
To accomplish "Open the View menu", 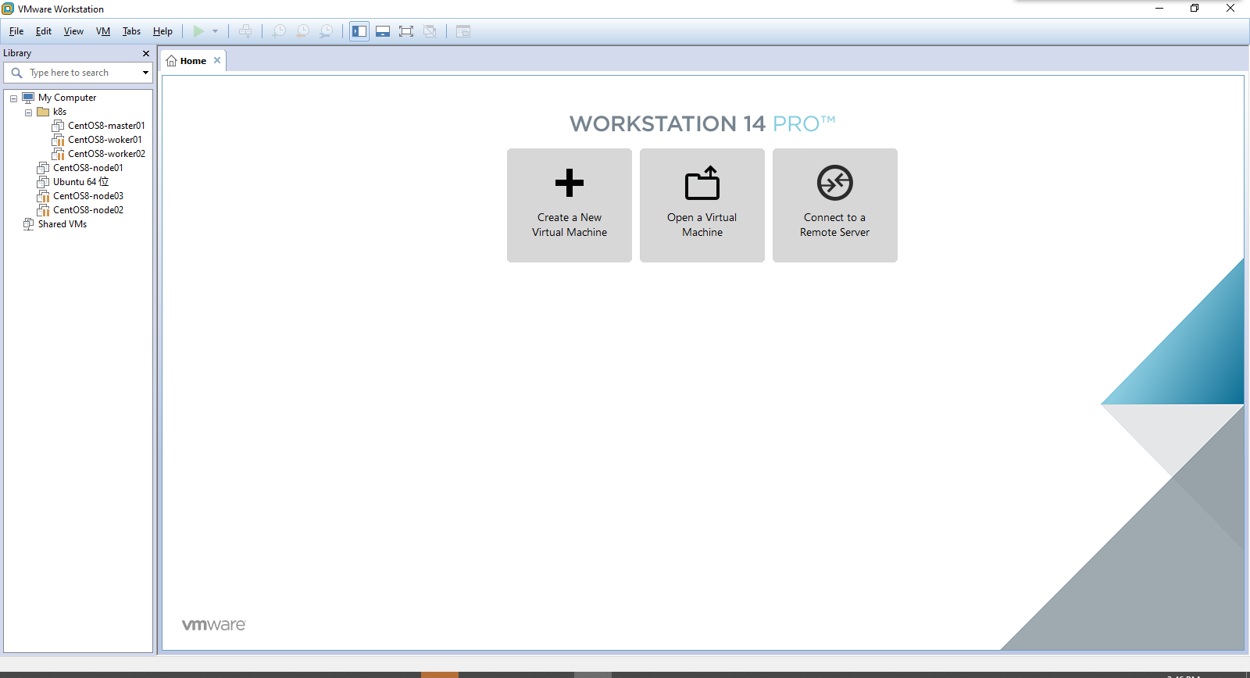I will point(73,31).
